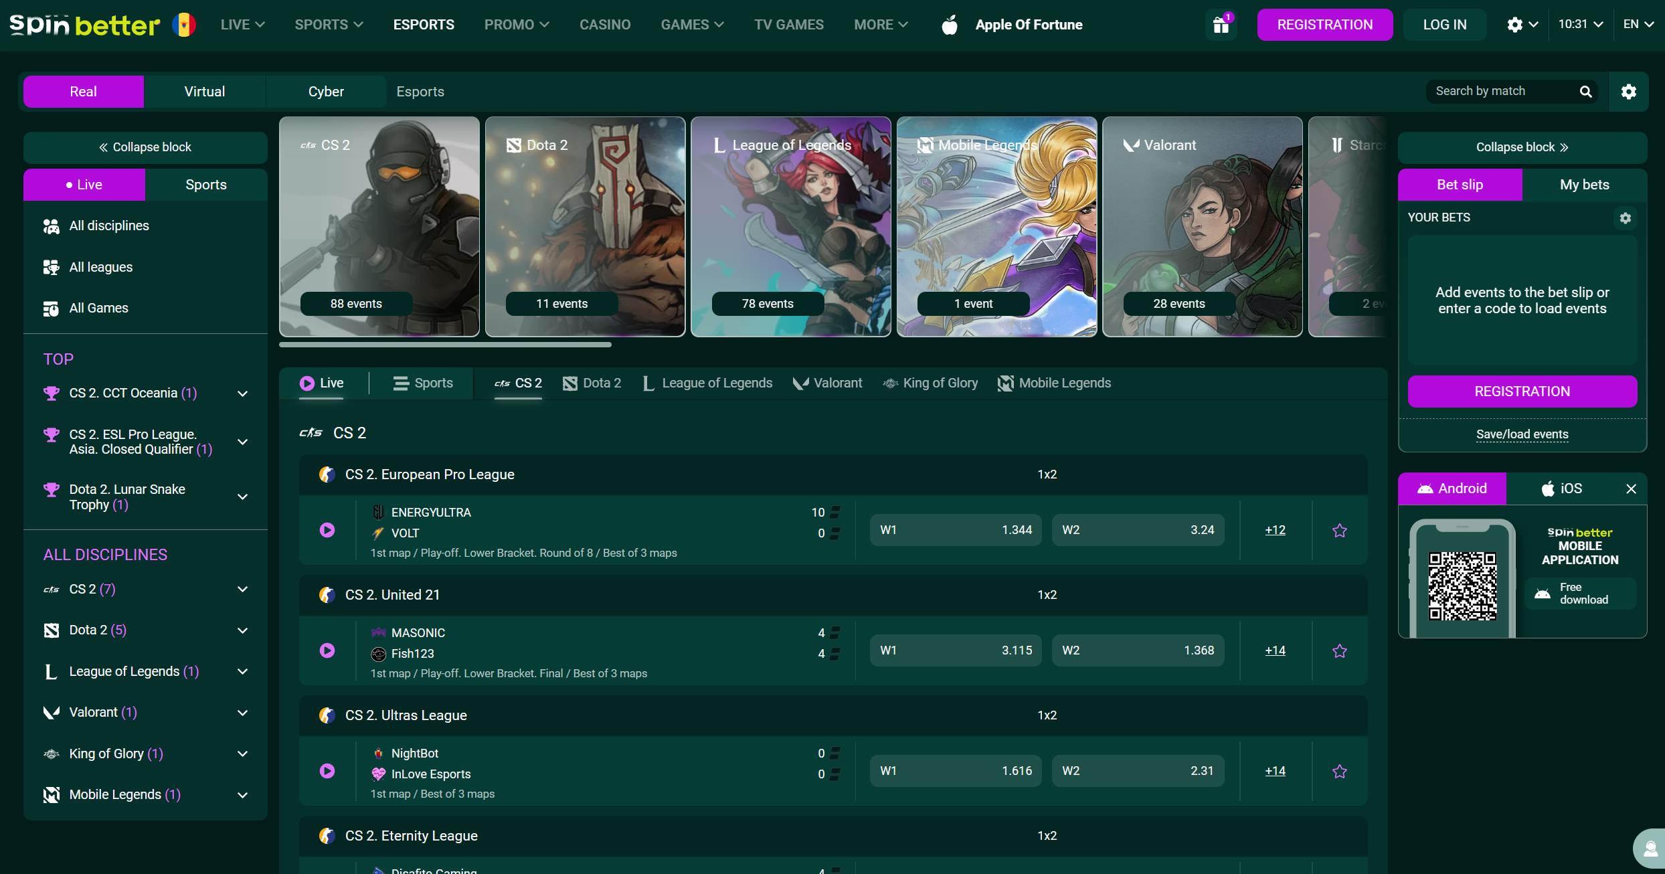The image size is (1665, 874).
Task: Select the Sports toggle in left sidebar
Action: 206,185
